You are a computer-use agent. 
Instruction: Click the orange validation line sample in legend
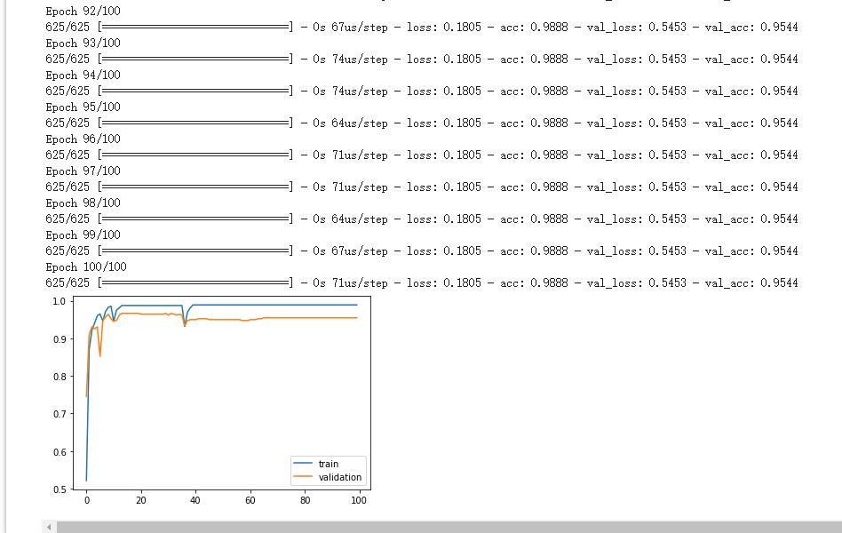[303, 476]
